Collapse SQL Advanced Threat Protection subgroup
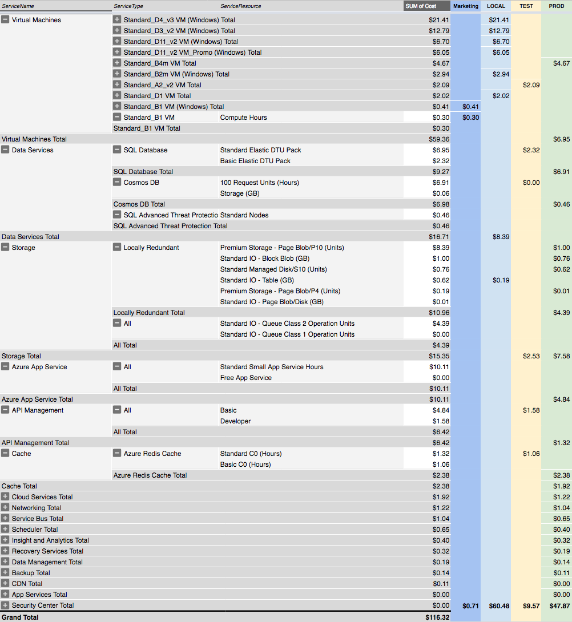 coord(116,215)
